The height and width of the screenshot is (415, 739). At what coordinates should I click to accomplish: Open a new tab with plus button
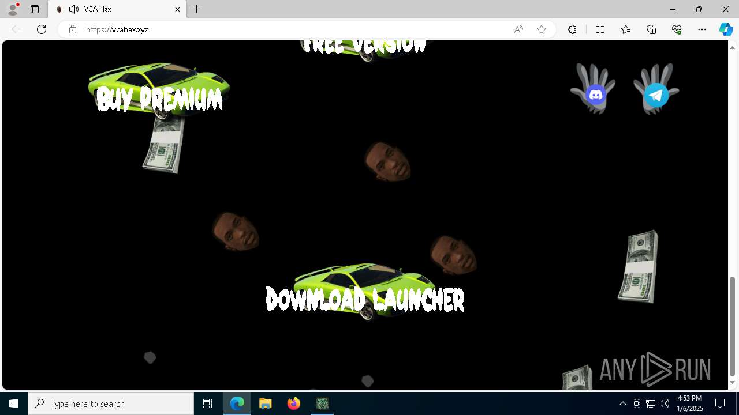pos(197,9)
